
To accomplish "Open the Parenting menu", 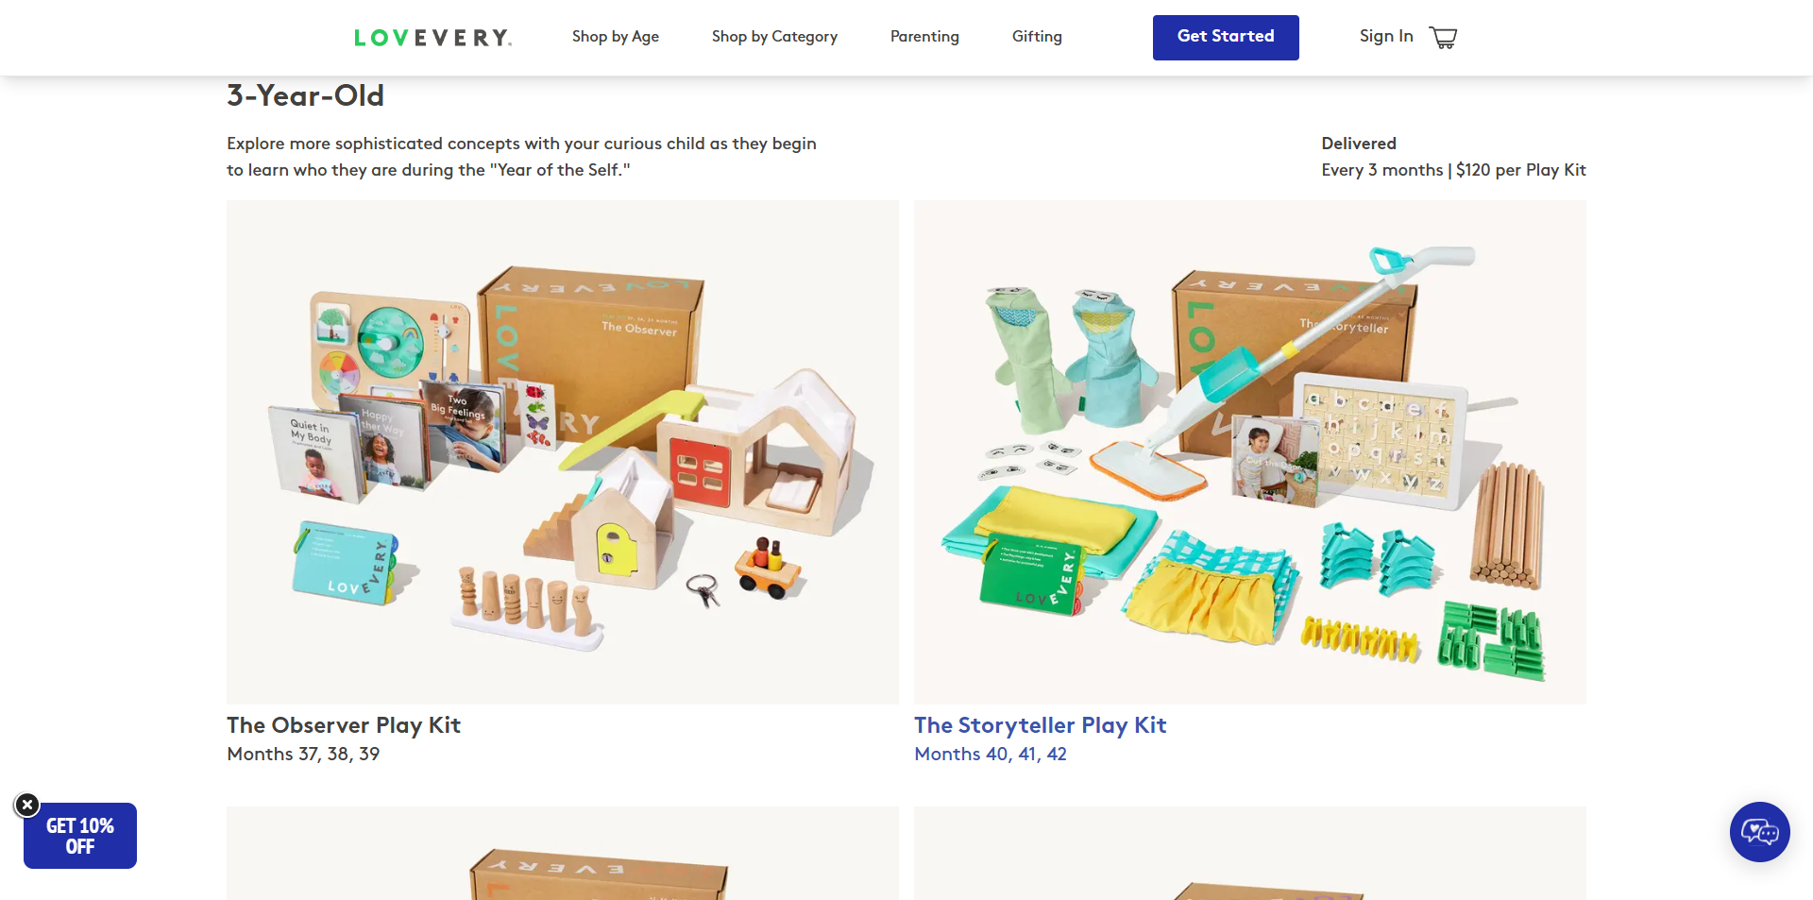I will pos(924,37).
